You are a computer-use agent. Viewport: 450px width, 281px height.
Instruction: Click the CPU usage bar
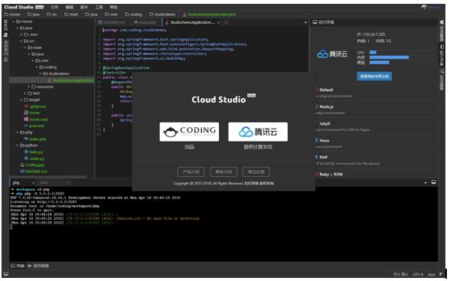click(x=373, y=52)
